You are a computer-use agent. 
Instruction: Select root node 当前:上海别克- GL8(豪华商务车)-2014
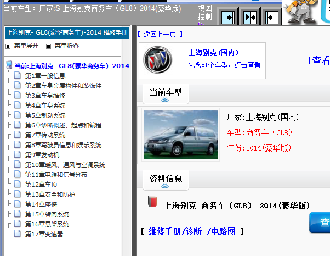[x=72, y=66]
